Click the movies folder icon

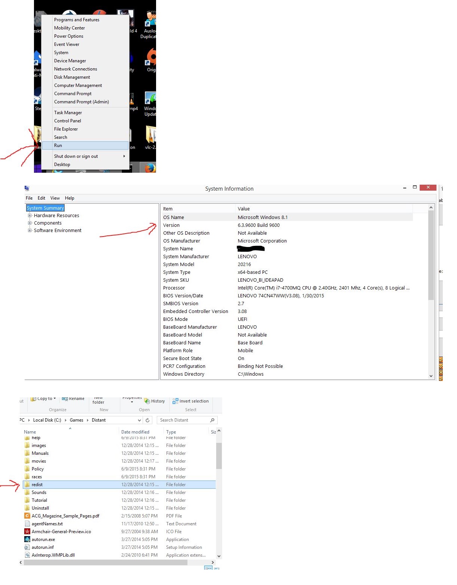pyautogui.click(x=27, y=461)
